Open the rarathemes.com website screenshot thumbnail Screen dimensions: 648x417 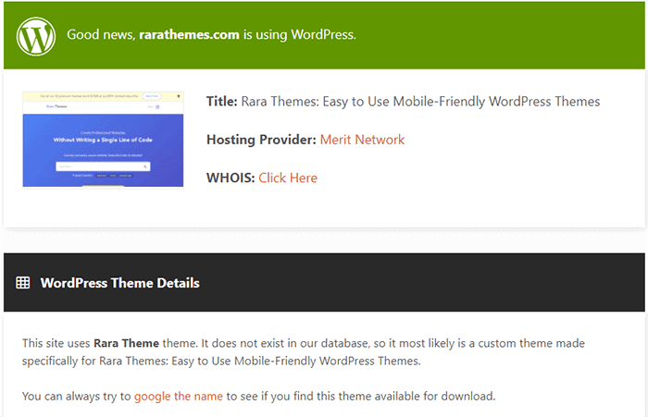pyautogui.click(x=103, y=139)
